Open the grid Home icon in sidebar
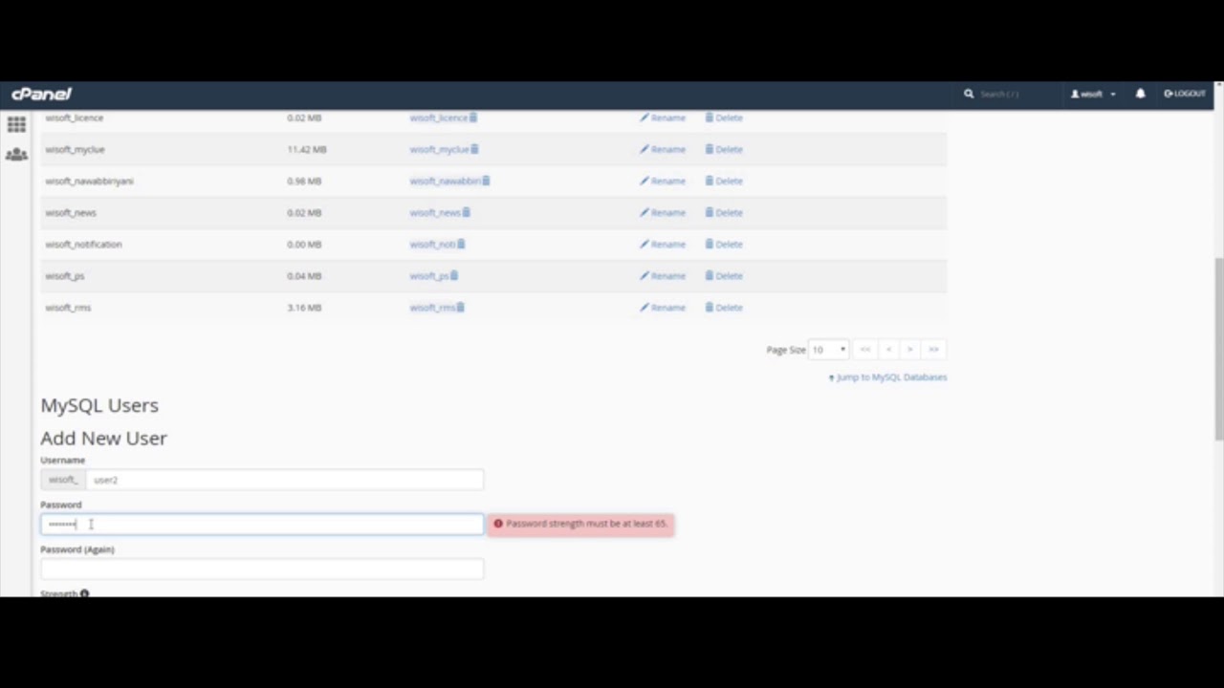Screen dimensions: 1224x688 16,124
